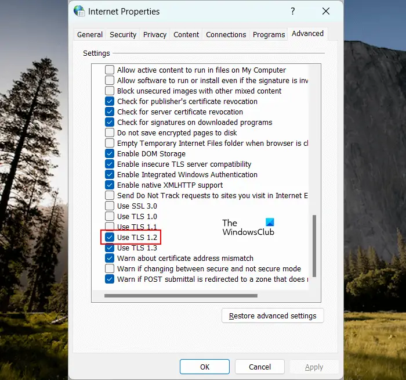Toggle Check for signatures on downloaded programs

tap(110, 122)
